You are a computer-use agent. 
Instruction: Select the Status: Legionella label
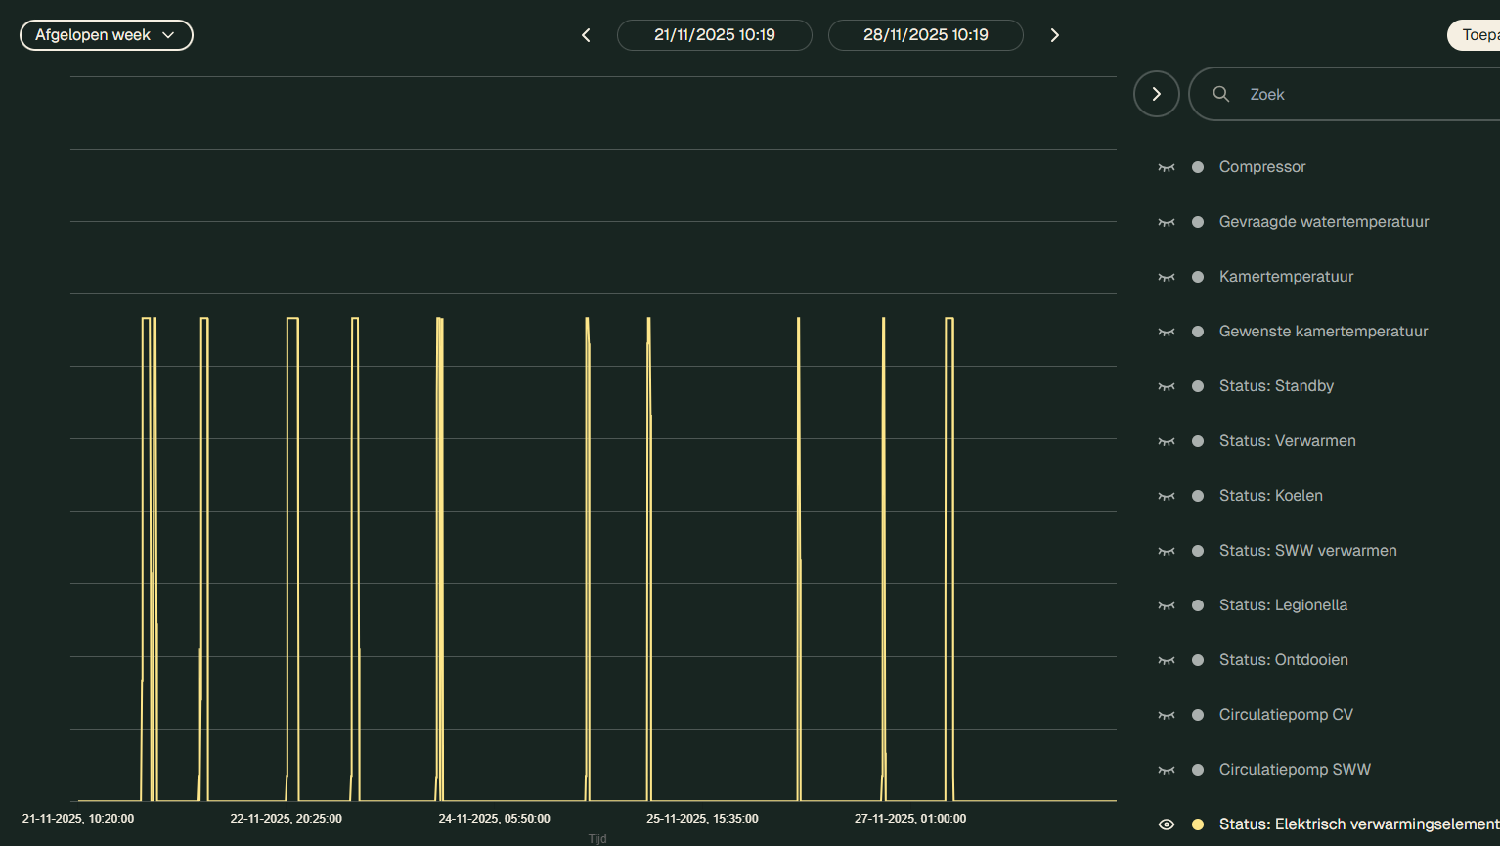pos(1283,605)
